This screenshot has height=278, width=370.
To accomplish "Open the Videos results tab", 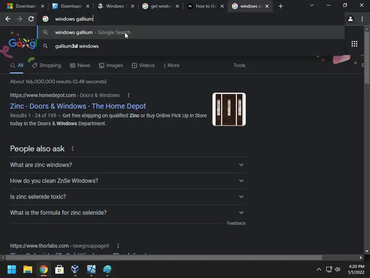I will 143,66.
